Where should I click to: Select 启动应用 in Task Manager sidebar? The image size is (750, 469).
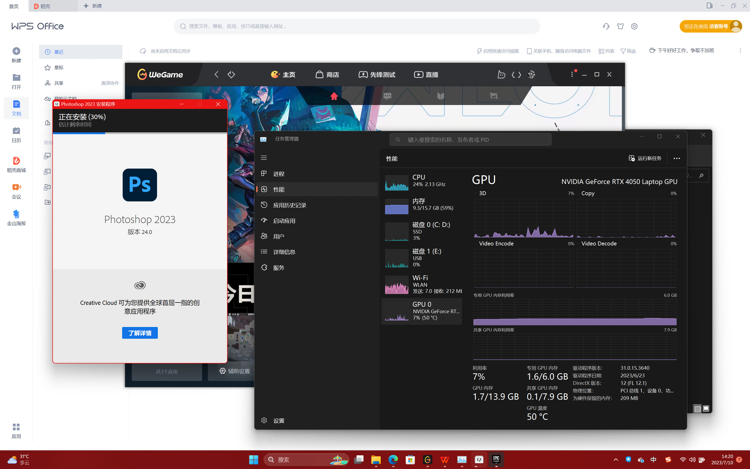click(x=284, y=221)
